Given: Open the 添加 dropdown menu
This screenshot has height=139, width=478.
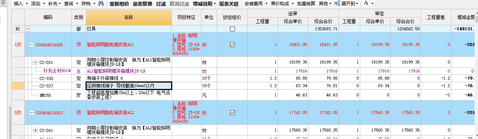Looking at the screenshot, I should [x=38, y=4].
